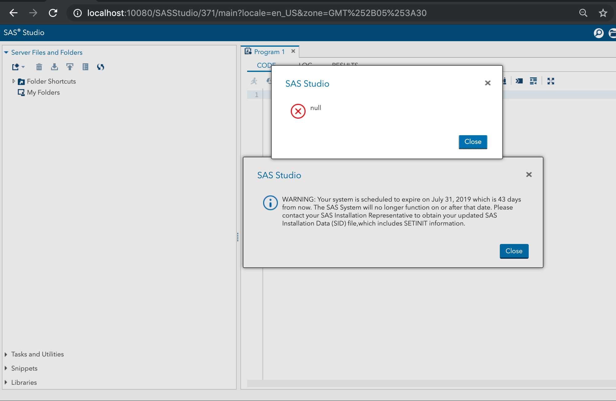The width and height of the screenshot is (616, 401).
Task: Click the Refresh folders icon
Action: (101, 67)
